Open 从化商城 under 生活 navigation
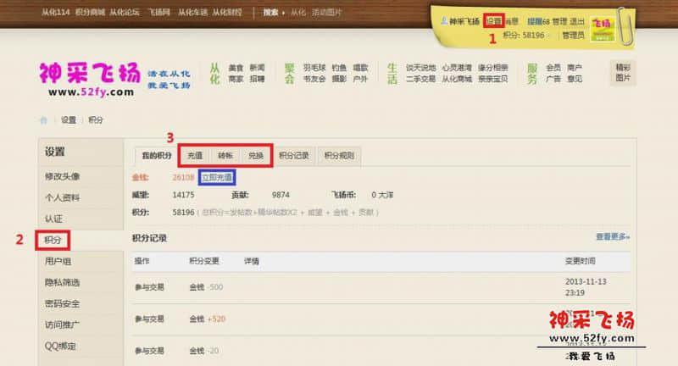 coord(457,79)
